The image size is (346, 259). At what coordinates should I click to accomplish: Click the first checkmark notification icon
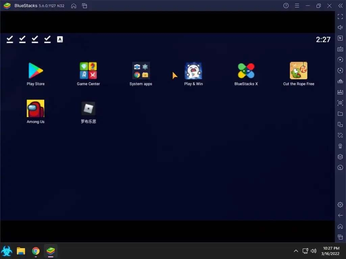point(10,39)
